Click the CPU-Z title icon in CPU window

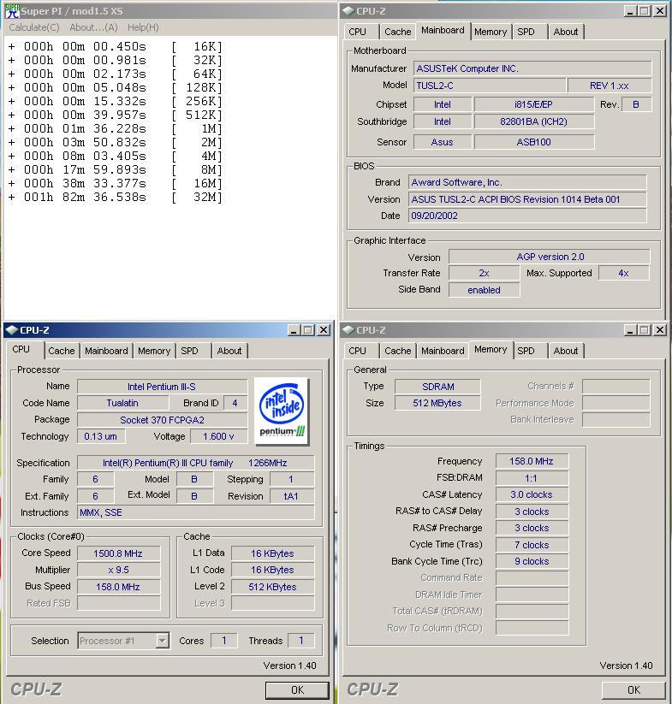pyautogui.click(x=12, y=330)
